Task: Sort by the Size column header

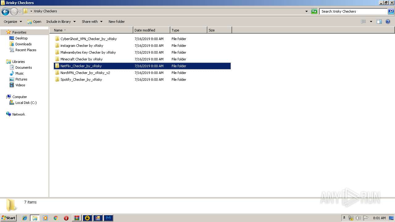Action: 219,30
